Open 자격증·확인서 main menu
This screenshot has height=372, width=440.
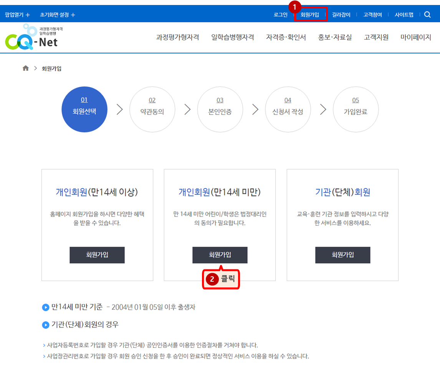click(286, 37)
